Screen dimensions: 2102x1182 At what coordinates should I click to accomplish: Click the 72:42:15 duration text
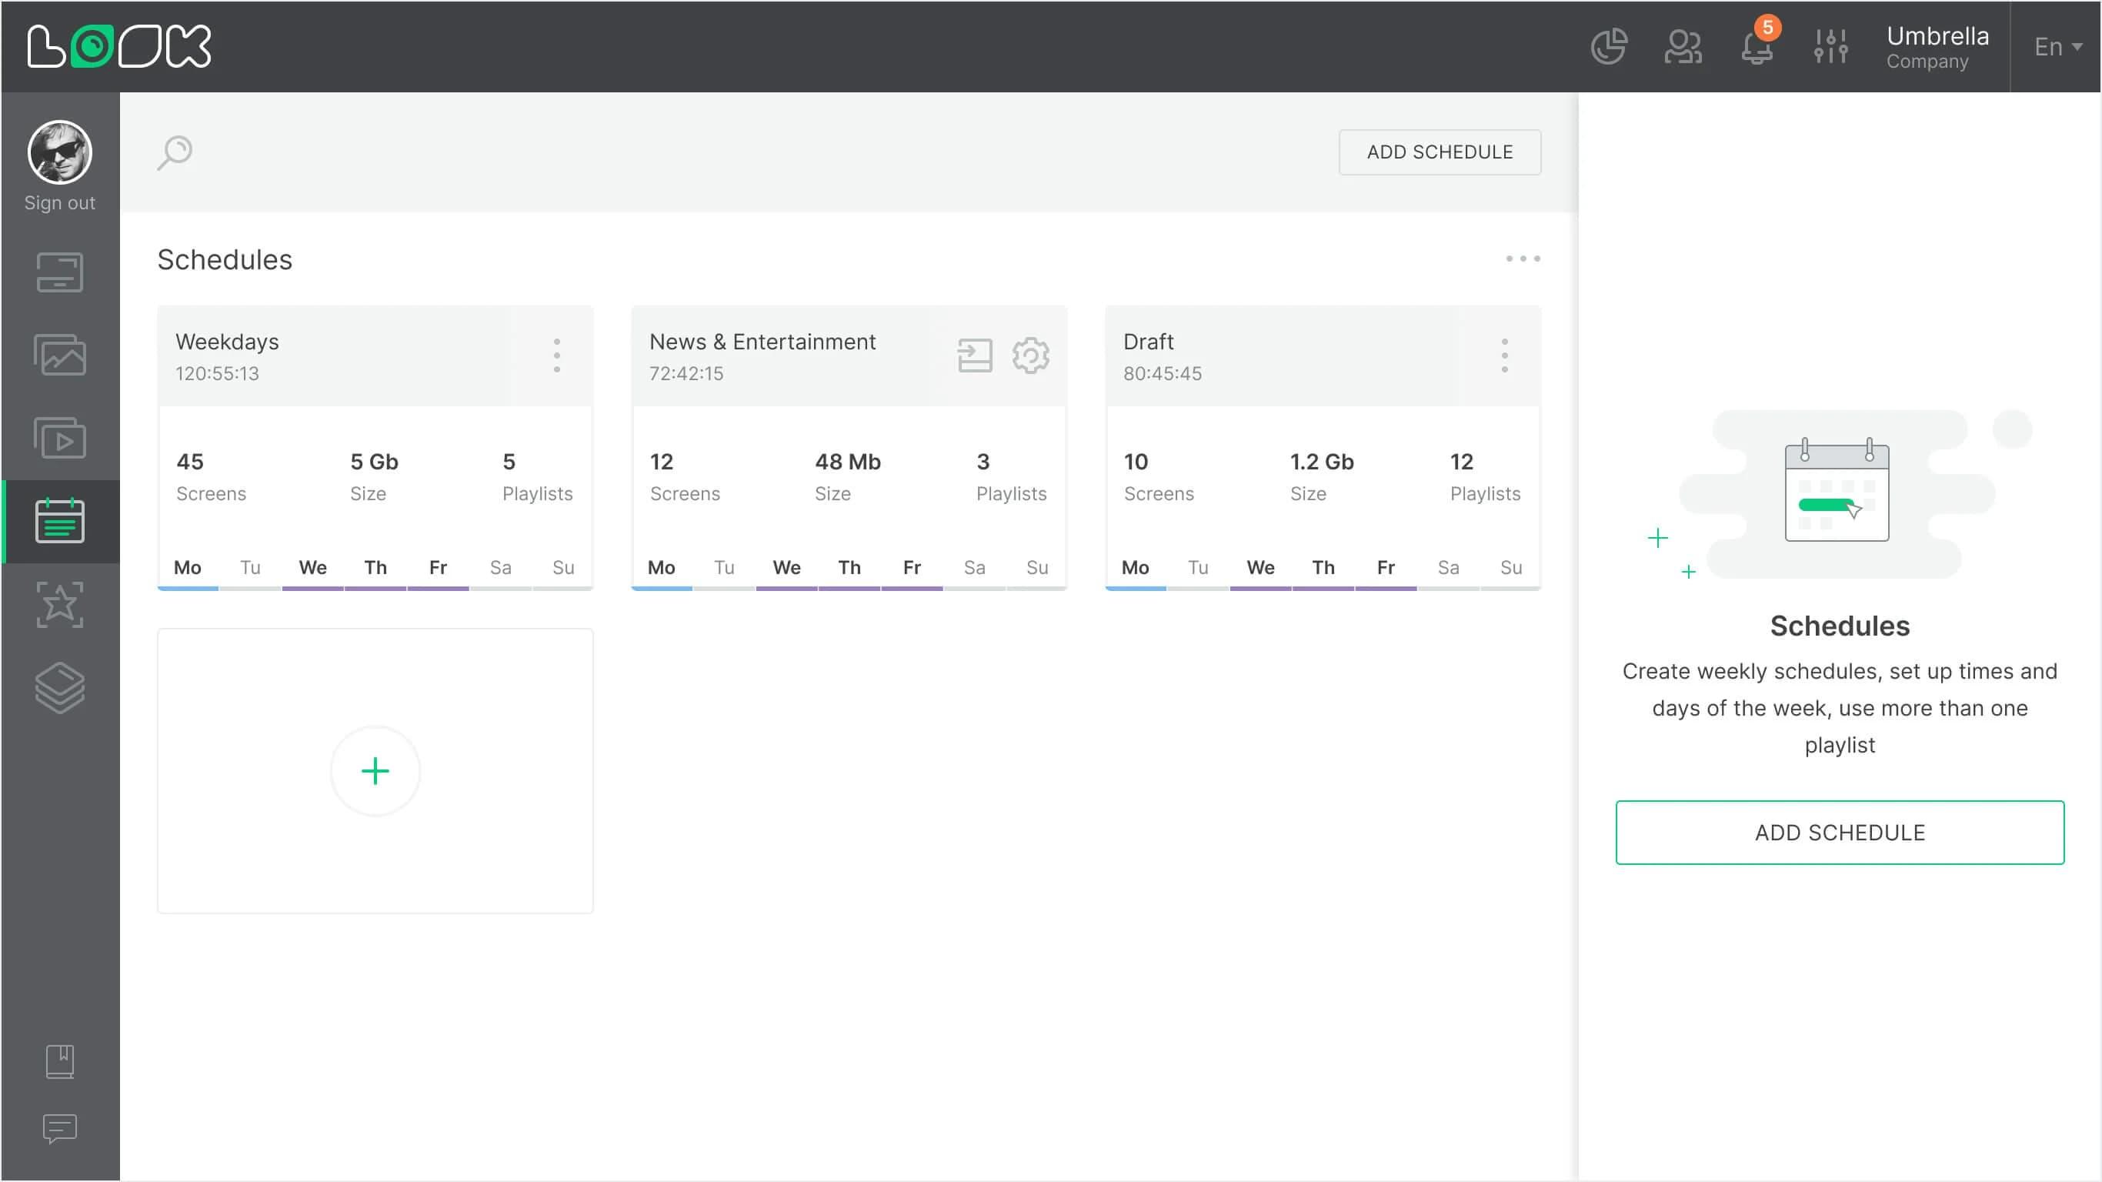tap(686, 374)
